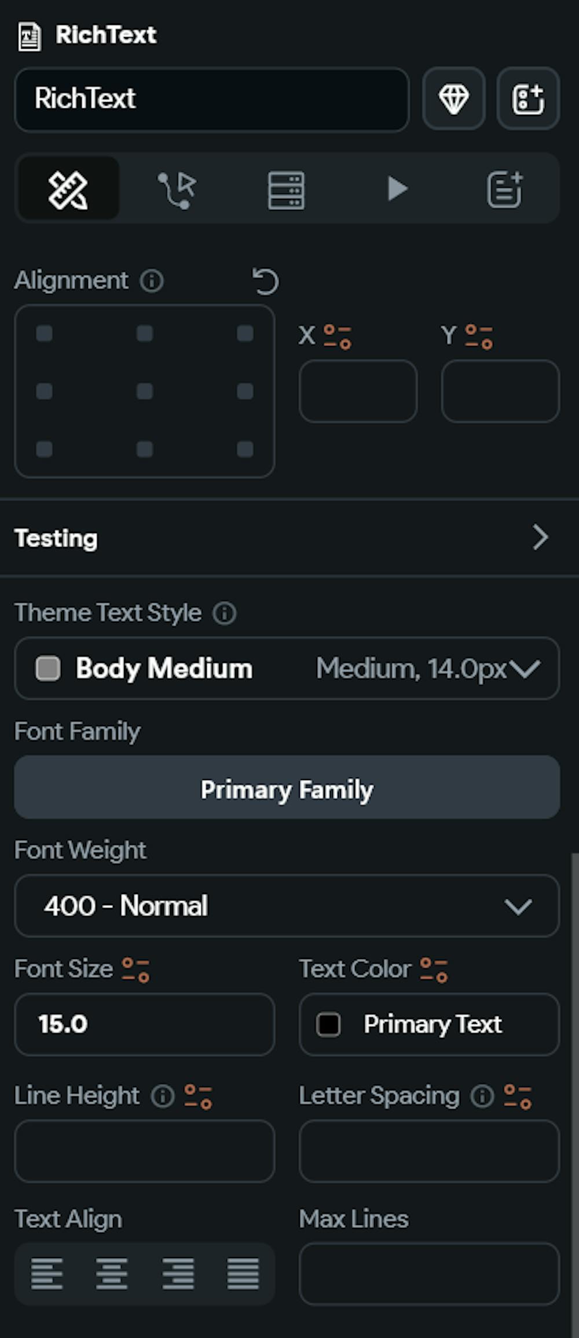Choose center text align button
Screen dimensions: 579x1338
(112, 1274)
